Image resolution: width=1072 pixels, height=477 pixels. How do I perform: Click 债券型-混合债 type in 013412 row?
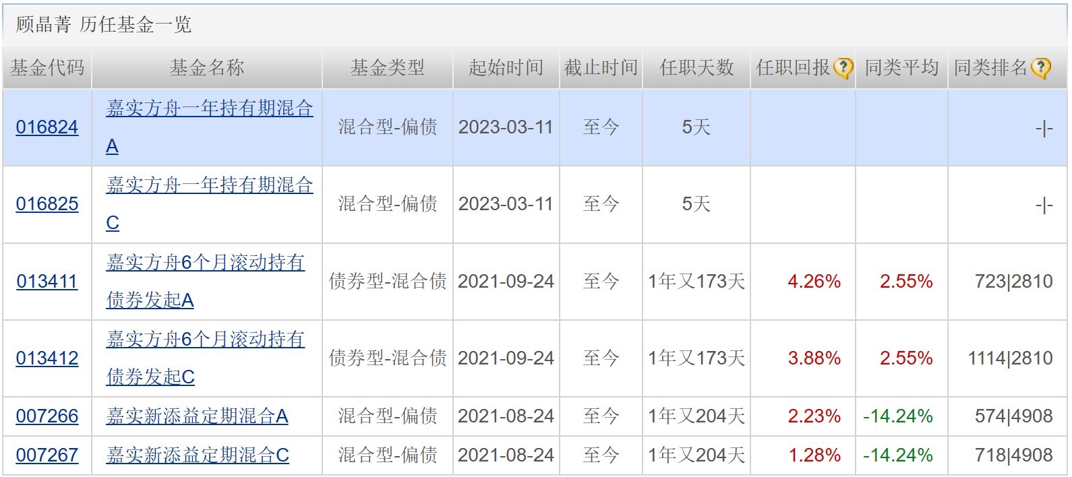tap(388, 358)
